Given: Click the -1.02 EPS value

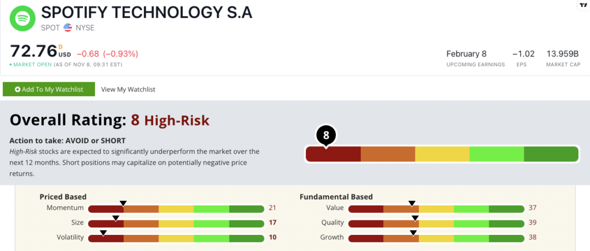Looking at the screenshot, I should click(523, 54).
